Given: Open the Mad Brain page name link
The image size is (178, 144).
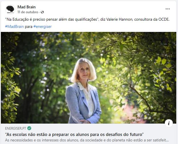Looking at the screenshot, I should pyautogui.click(x=26, y=7).
